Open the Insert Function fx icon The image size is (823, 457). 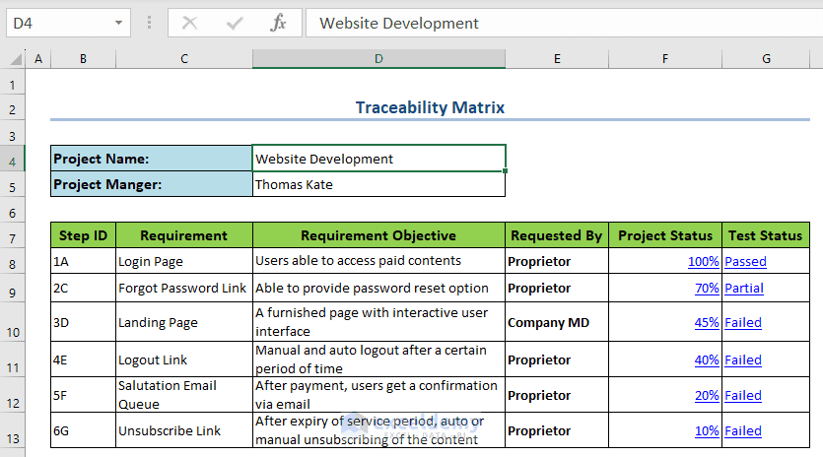[278, 23]
